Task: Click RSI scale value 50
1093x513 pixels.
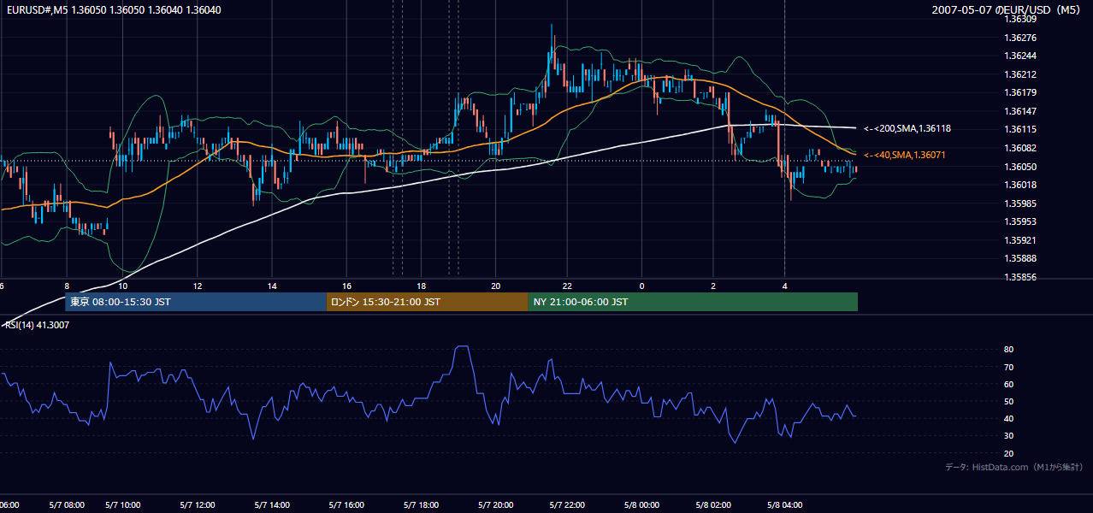Action: point(1009,401)
